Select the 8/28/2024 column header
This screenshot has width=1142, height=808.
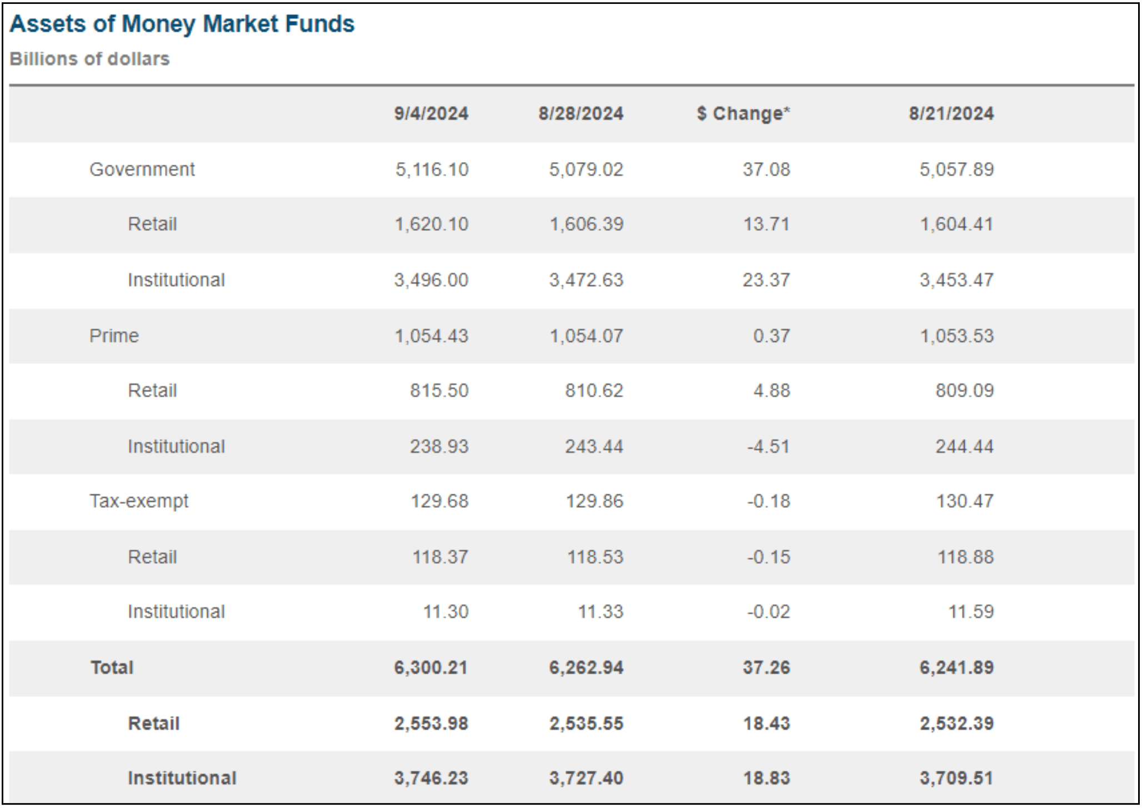point(580,114)
